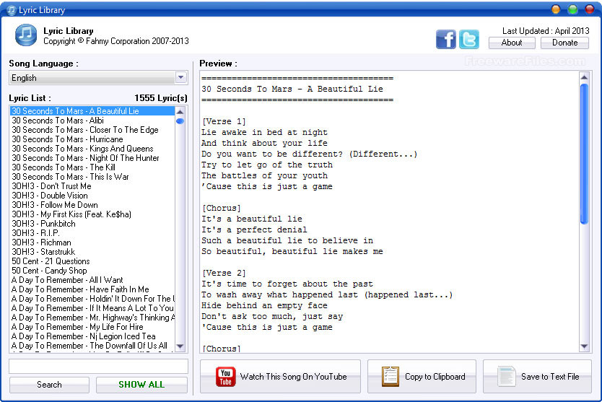The width and height of the screenshot is (602, 402).
Task: Click lyric list scroll down arrow
Action: point(180,346)
